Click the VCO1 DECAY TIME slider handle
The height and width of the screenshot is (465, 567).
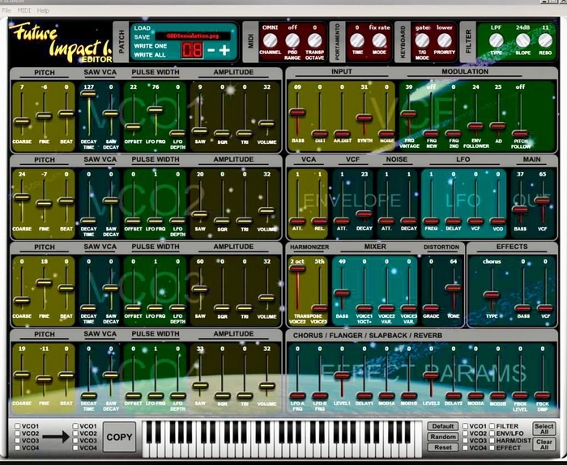88,94
